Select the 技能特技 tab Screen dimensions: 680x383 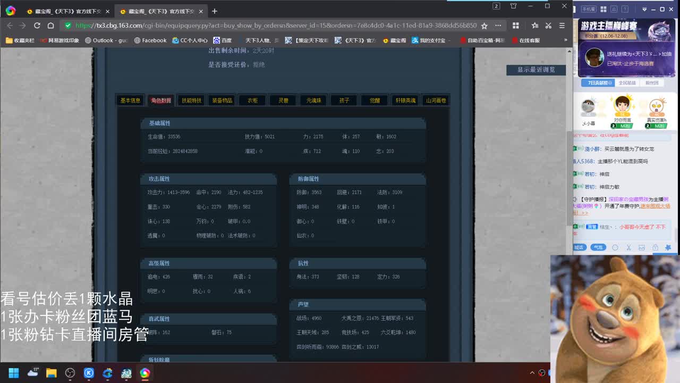pos(192,101)
